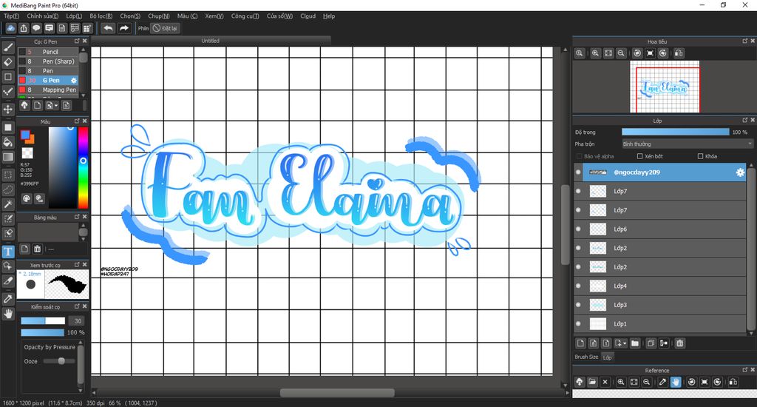
Task: Select the Pen (Sharp) brush
Action: (48, 61)
